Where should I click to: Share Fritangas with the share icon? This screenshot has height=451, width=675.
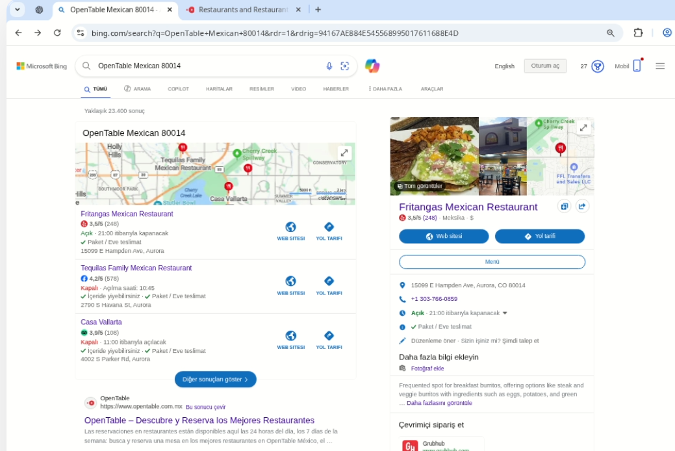(582, 207)
